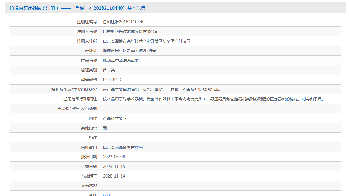Click the 有效期至 label cell
This screenshot has width=349, height=196.
coord(55,176)
